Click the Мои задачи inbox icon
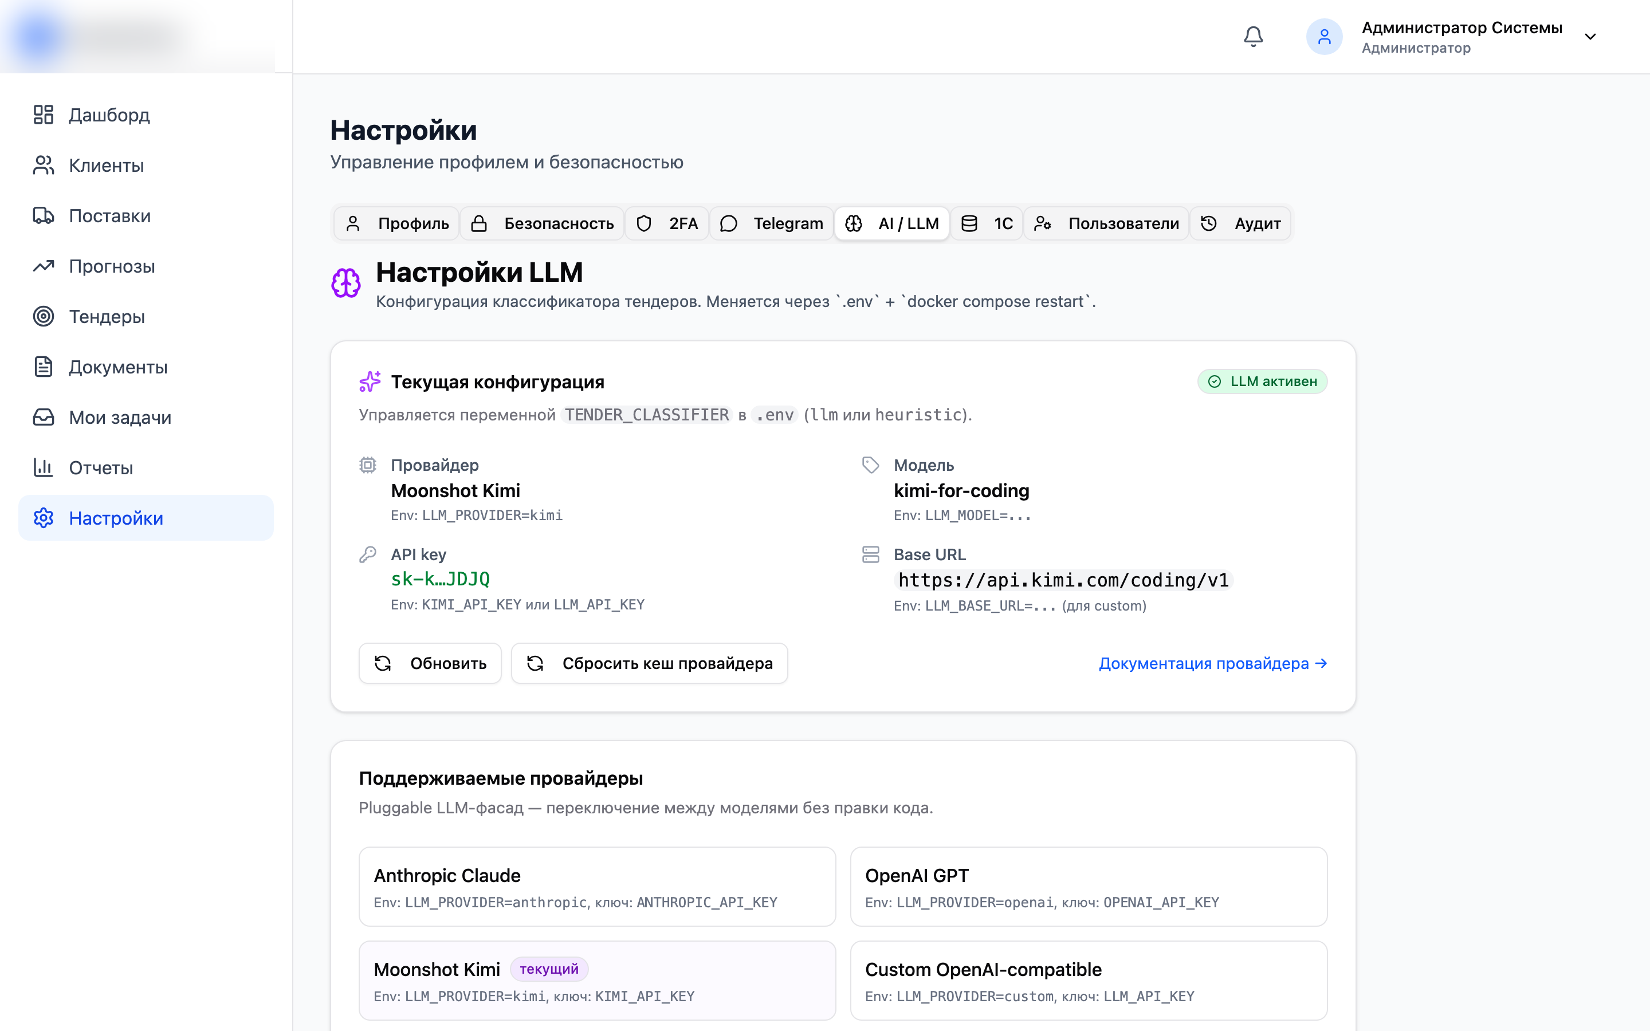Image resolution: width=1650 pixels, height=1031 pixels. 44,418
